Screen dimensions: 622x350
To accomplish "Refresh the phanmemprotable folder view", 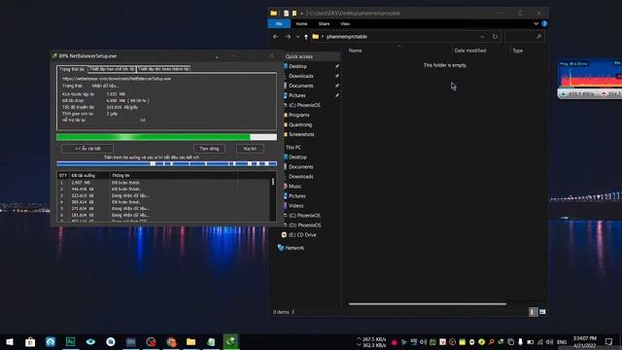I will coord(495,37).
